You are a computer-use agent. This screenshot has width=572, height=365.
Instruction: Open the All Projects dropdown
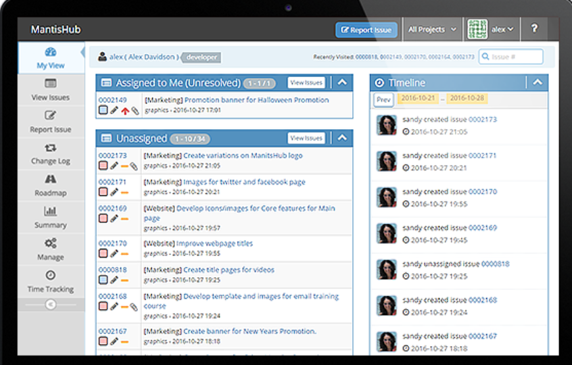tap(433, 30)
